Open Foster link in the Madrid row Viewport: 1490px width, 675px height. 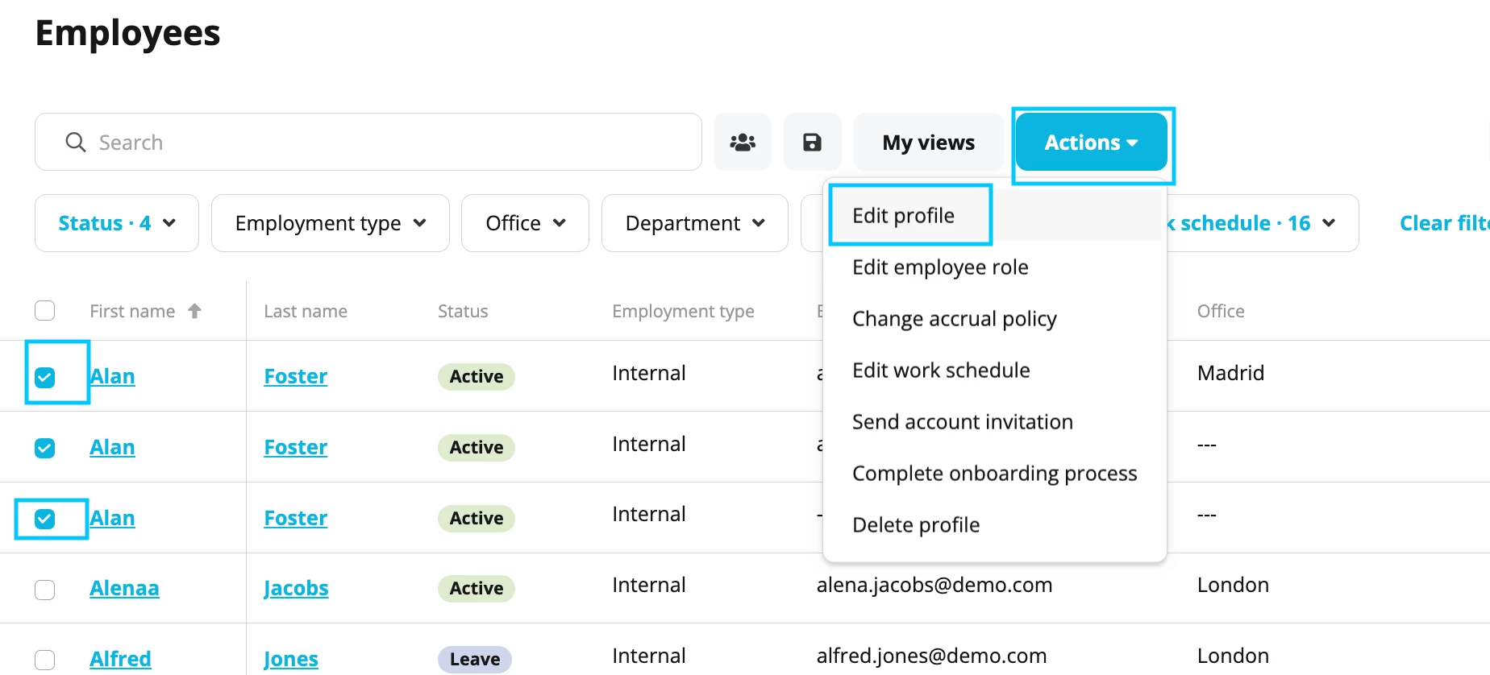(296, 376)
